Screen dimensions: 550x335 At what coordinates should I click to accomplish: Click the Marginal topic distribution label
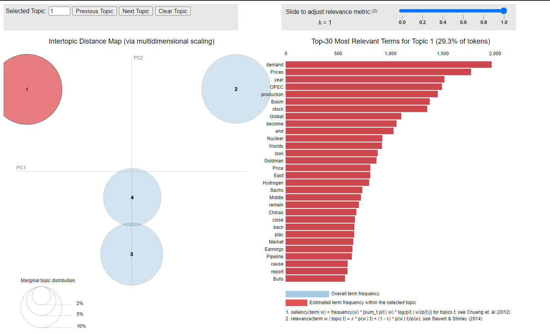tap(48, 281)
